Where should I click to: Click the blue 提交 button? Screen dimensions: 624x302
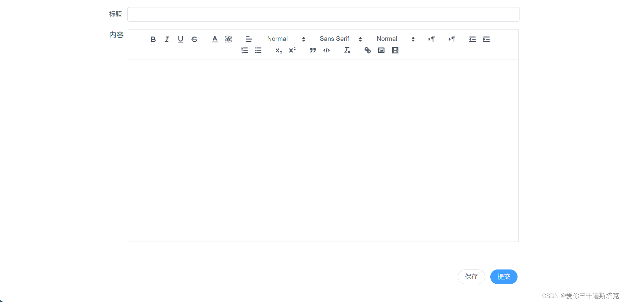pyautogui.click(x=504, y=277)
